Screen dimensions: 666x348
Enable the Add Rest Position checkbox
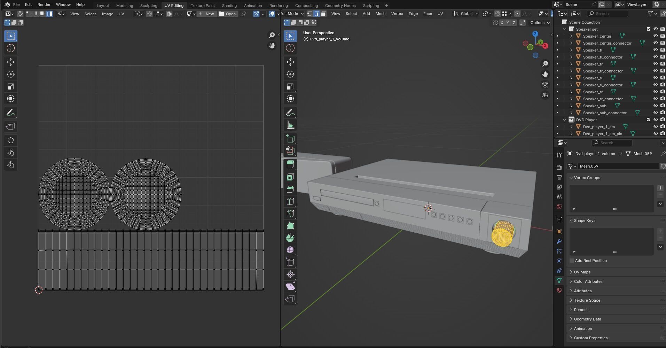click(x=571, y=261)
